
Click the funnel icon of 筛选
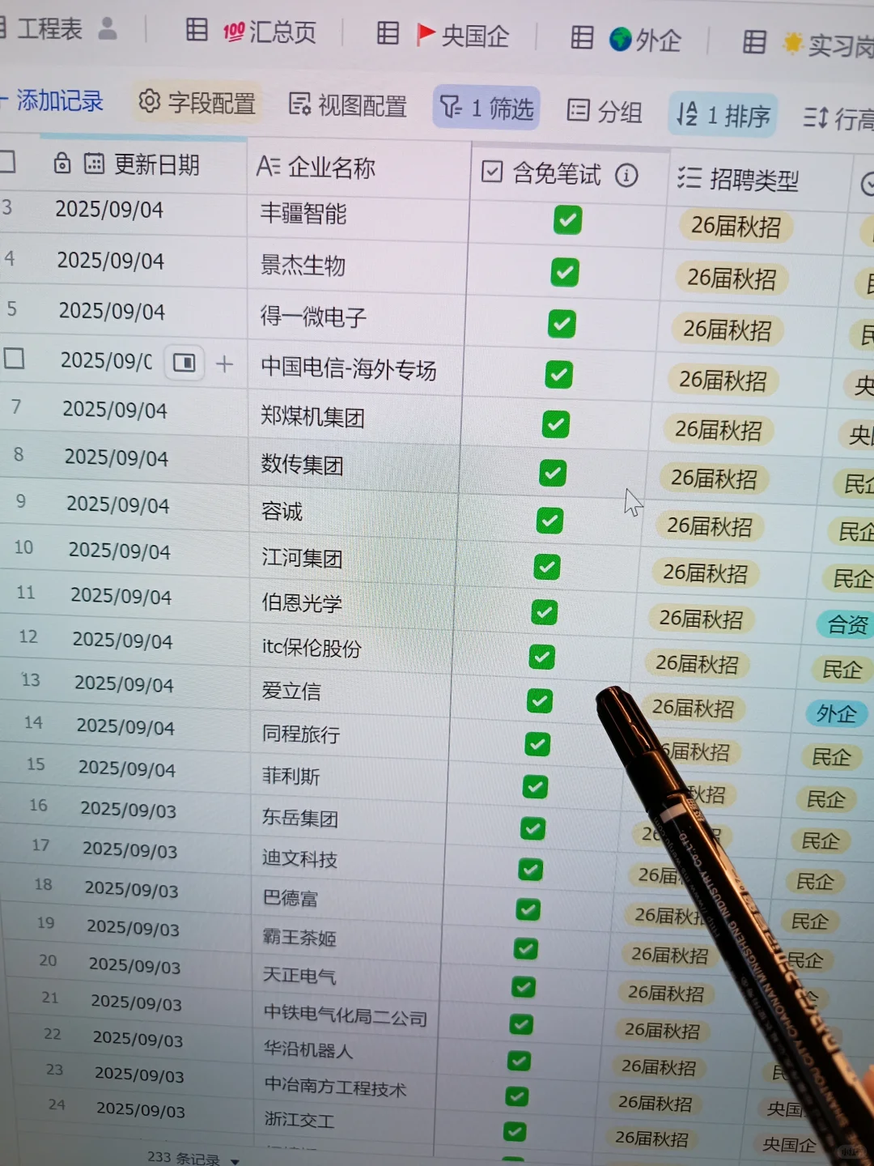point(450,106)
